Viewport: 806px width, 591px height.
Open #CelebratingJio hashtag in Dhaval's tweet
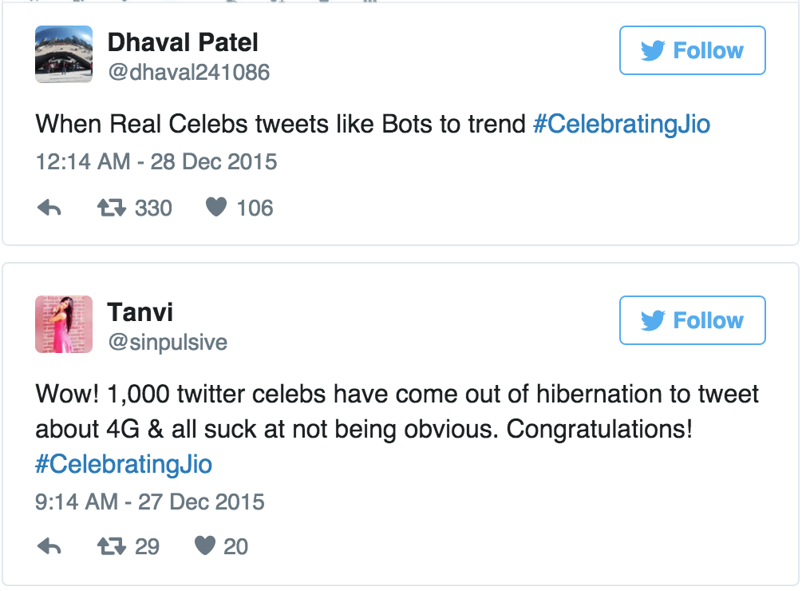pos(622,125)
